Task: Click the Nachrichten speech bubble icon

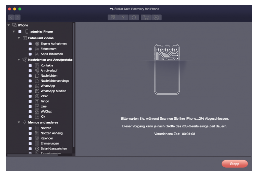Action: coord(37,76)
